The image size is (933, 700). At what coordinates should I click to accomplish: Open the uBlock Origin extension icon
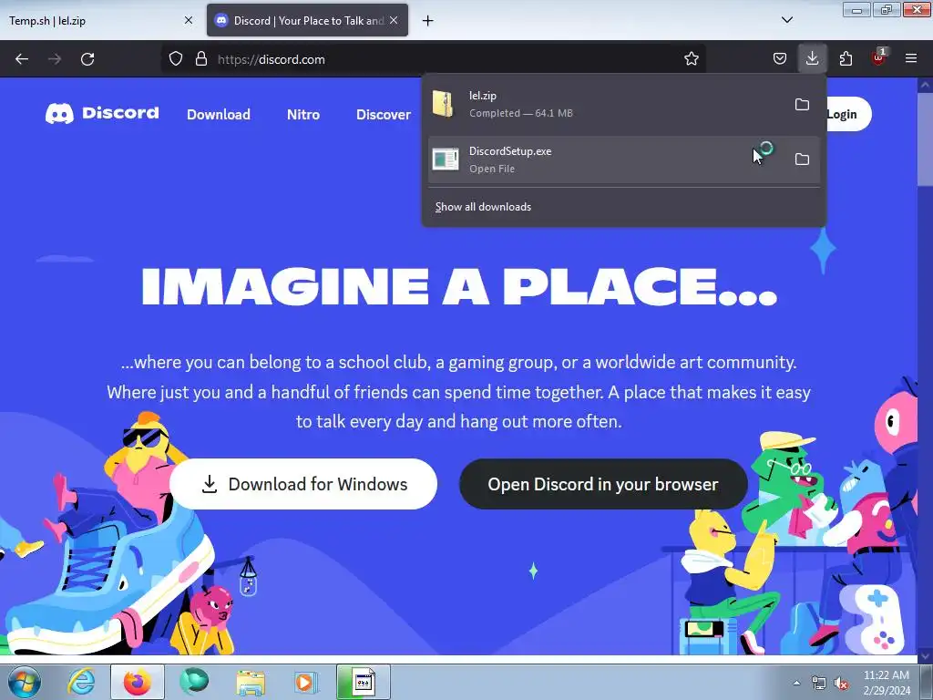tap(878, 57)
